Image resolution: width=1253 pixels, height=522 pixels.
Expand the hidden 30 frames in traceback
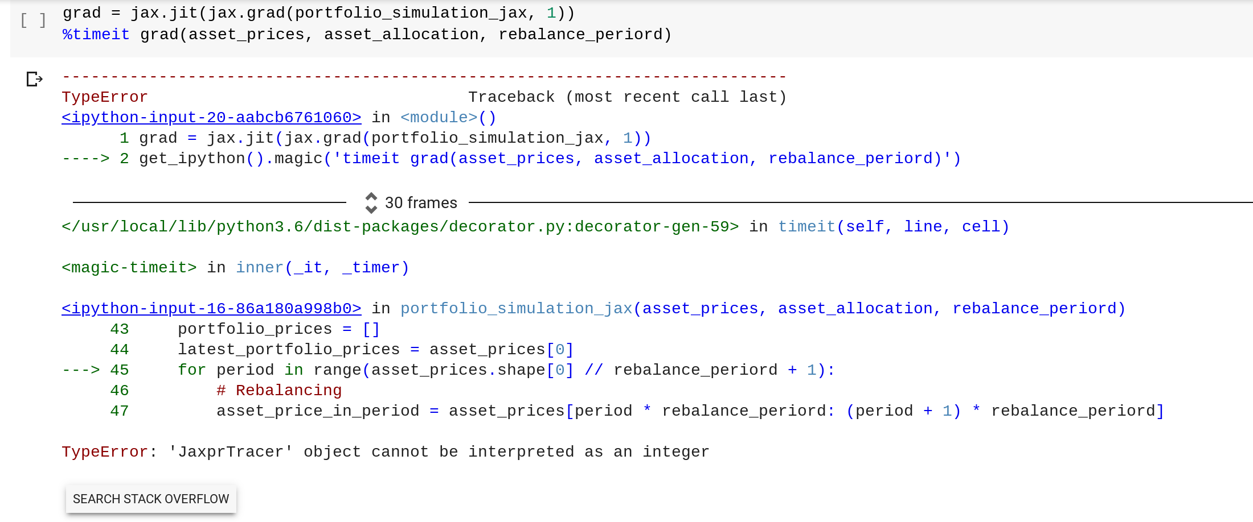(420, 202)
